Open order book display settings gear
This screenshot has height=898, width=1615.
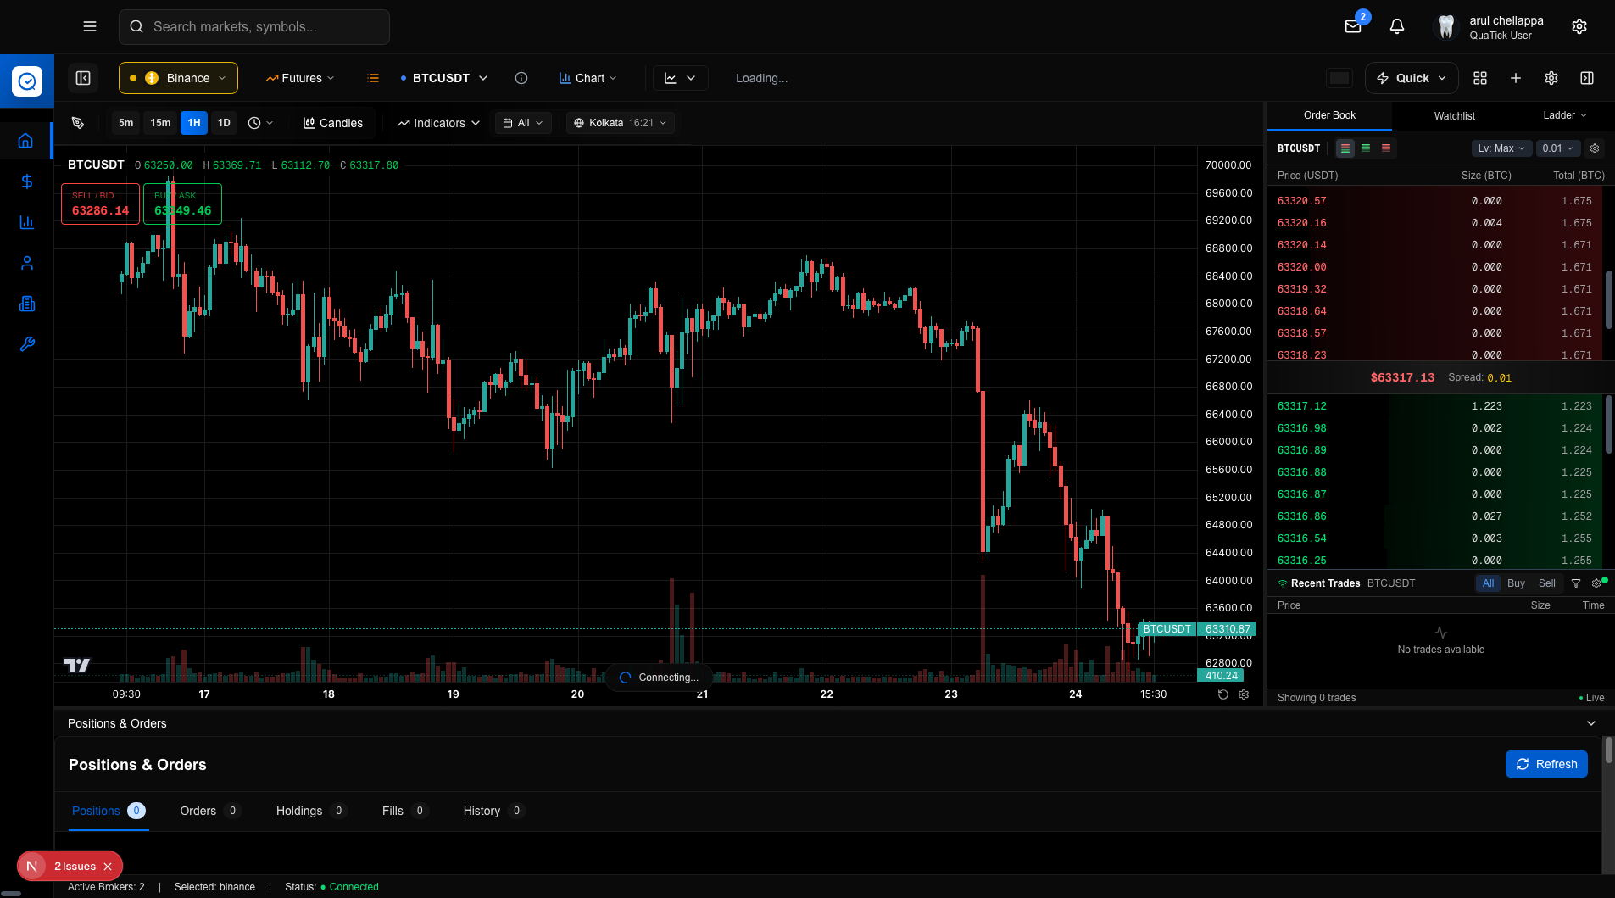pos(1595,148)
